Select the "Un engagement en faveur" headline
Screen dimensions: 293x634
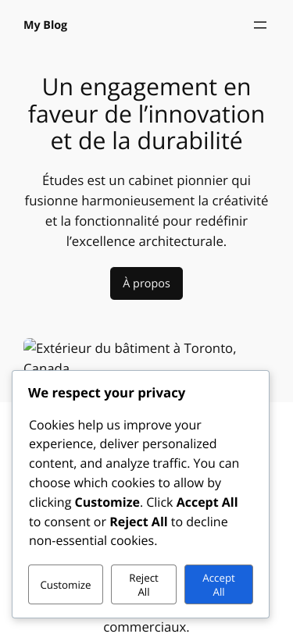(x=147, y=114)
